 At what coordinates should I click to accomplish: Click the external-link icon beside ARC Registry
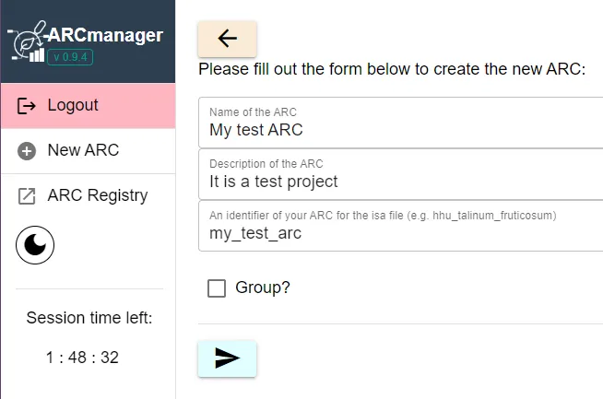point(27,196)
